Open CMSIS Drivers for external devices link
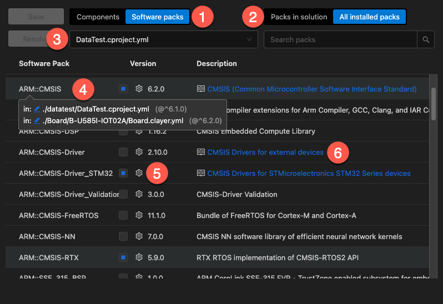443x304 pixels. pyautogui.click(x=265, y=152)
